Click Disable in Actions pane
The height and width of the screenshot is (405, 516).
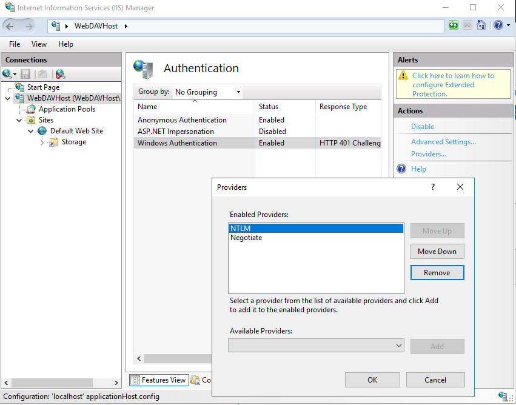pyautogui.click(x=423, y=126)
